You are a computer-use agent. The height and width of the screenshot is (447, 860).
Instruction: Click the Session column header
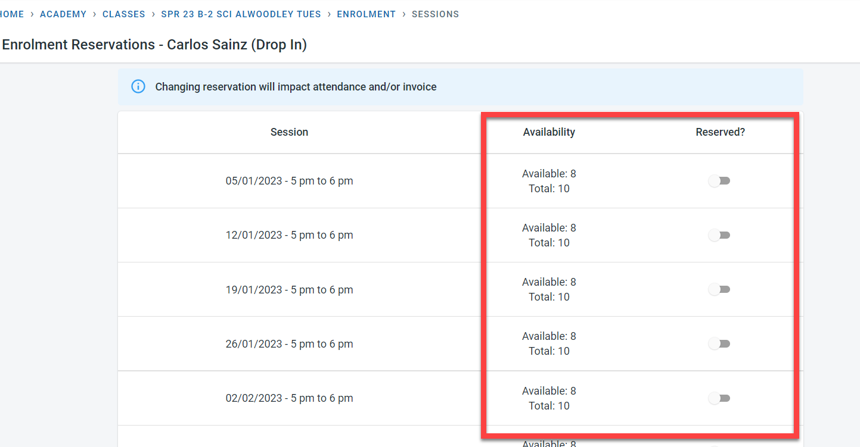[x=289, y=132]
